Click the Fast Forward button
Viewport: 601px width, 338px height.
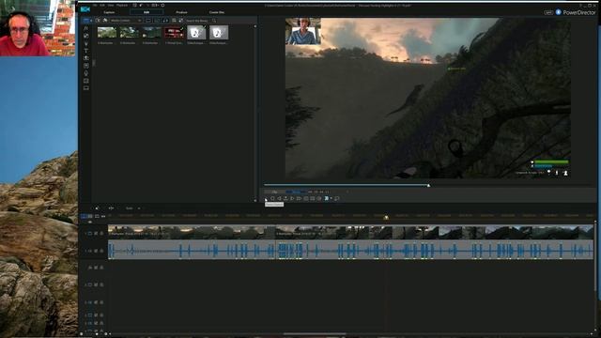(299, 198)
